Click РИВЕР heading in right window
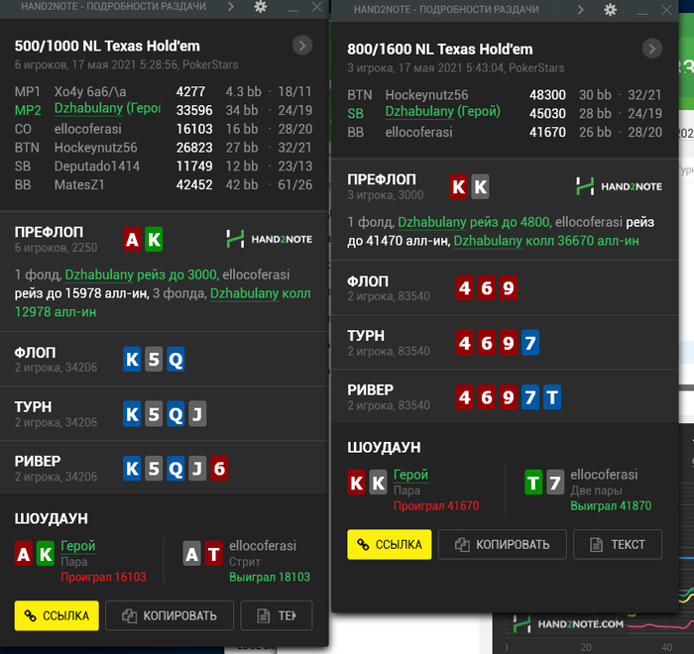 (370, 389)
